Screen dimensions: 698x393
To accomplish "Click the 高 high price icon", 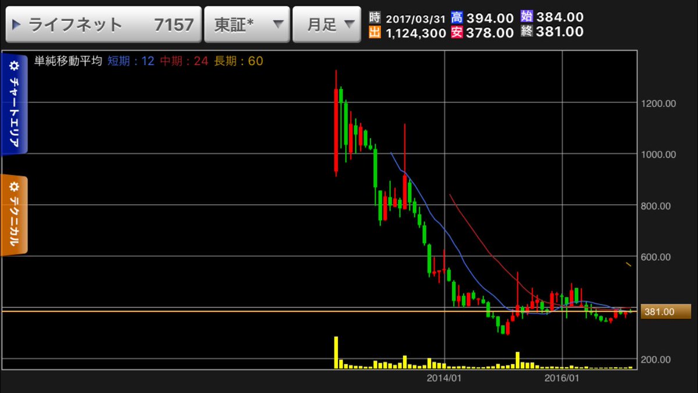I will click(x=457, y=19).
